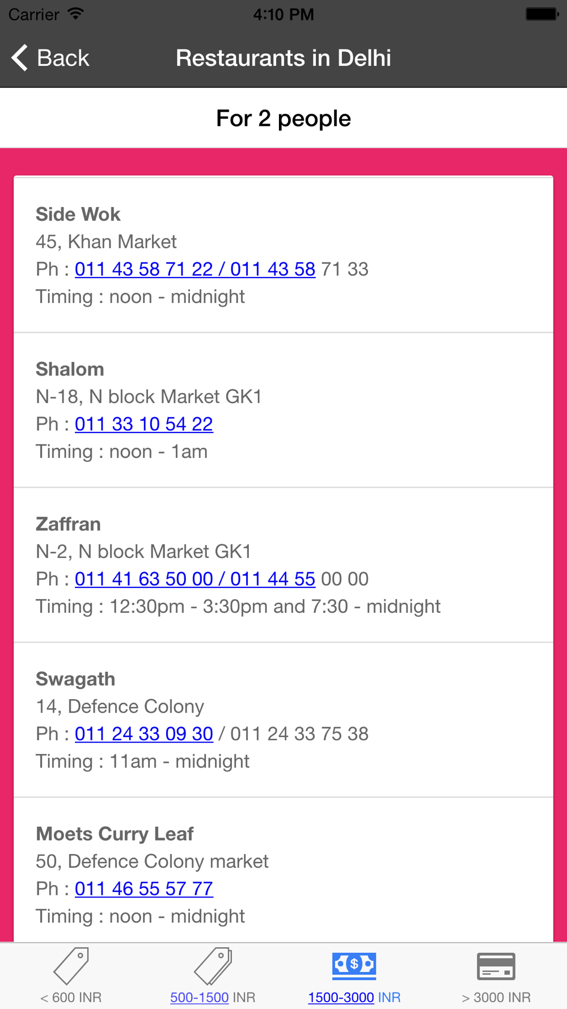The image size is (567, 1009).
Task: Tap the price tag icon for under 600 INR
Action: click(x=71, y=965)
